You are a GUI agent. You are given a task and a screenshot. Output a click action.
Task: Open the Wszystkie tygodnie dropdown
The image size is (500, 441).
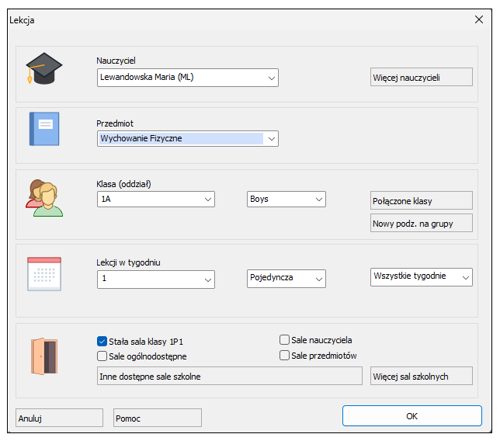[422, 276]
